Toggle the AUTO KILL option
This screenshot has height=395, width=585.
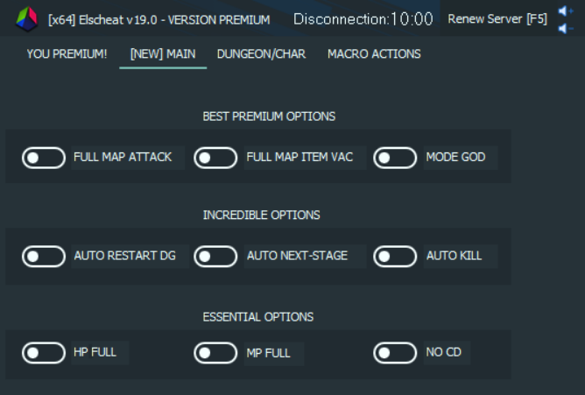395,257
